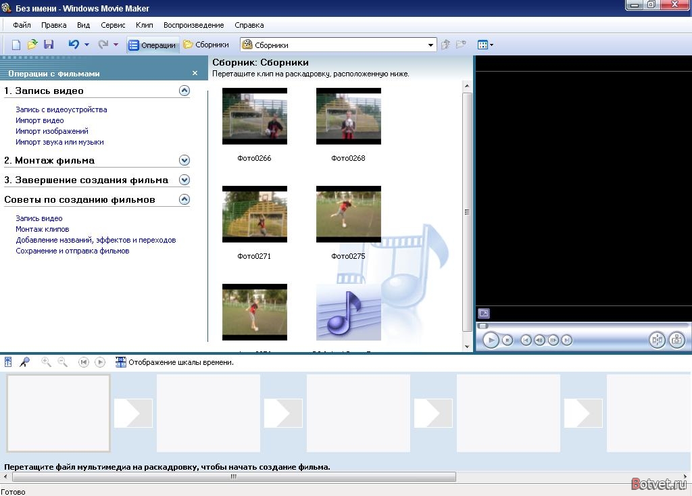Select the Фото0275 clip thumbnail

coord(349,214)
